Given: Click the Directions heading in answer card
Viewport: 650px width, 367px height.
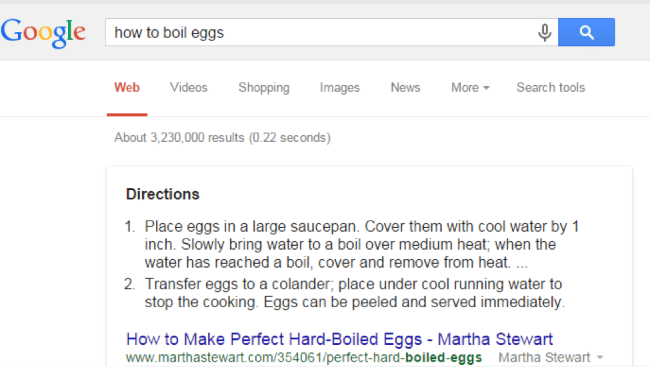Looking at the screenshot, I should [163, 194].
